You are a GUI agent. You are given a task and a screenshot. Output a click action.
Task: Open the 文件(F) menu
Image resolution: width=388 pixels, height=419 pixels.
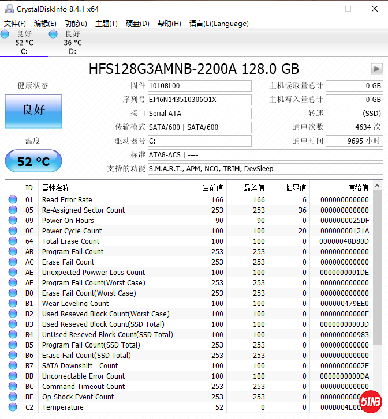15,24
